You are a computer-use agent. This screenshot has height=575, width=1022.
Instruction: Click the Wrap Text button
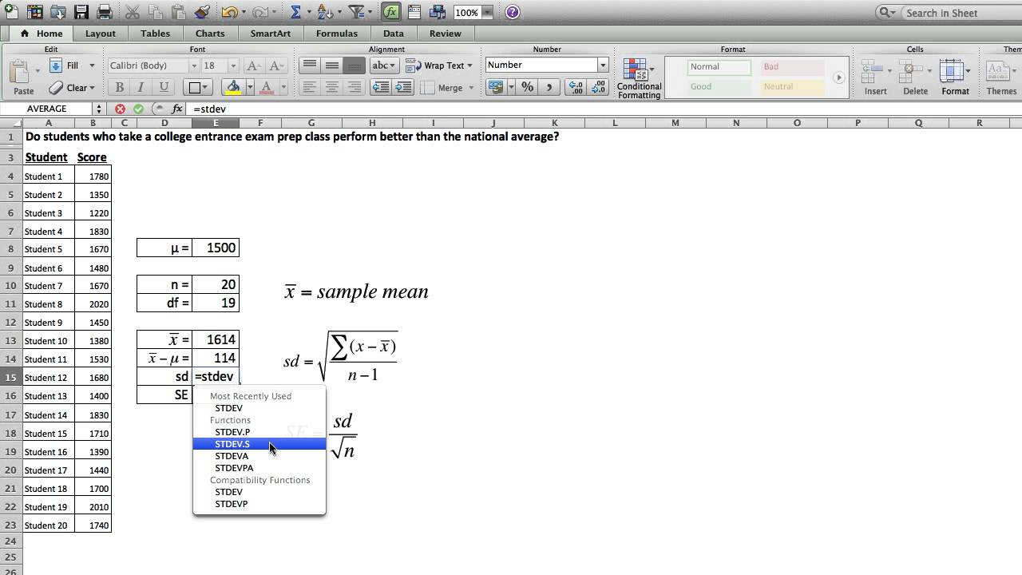coord(438,65)
